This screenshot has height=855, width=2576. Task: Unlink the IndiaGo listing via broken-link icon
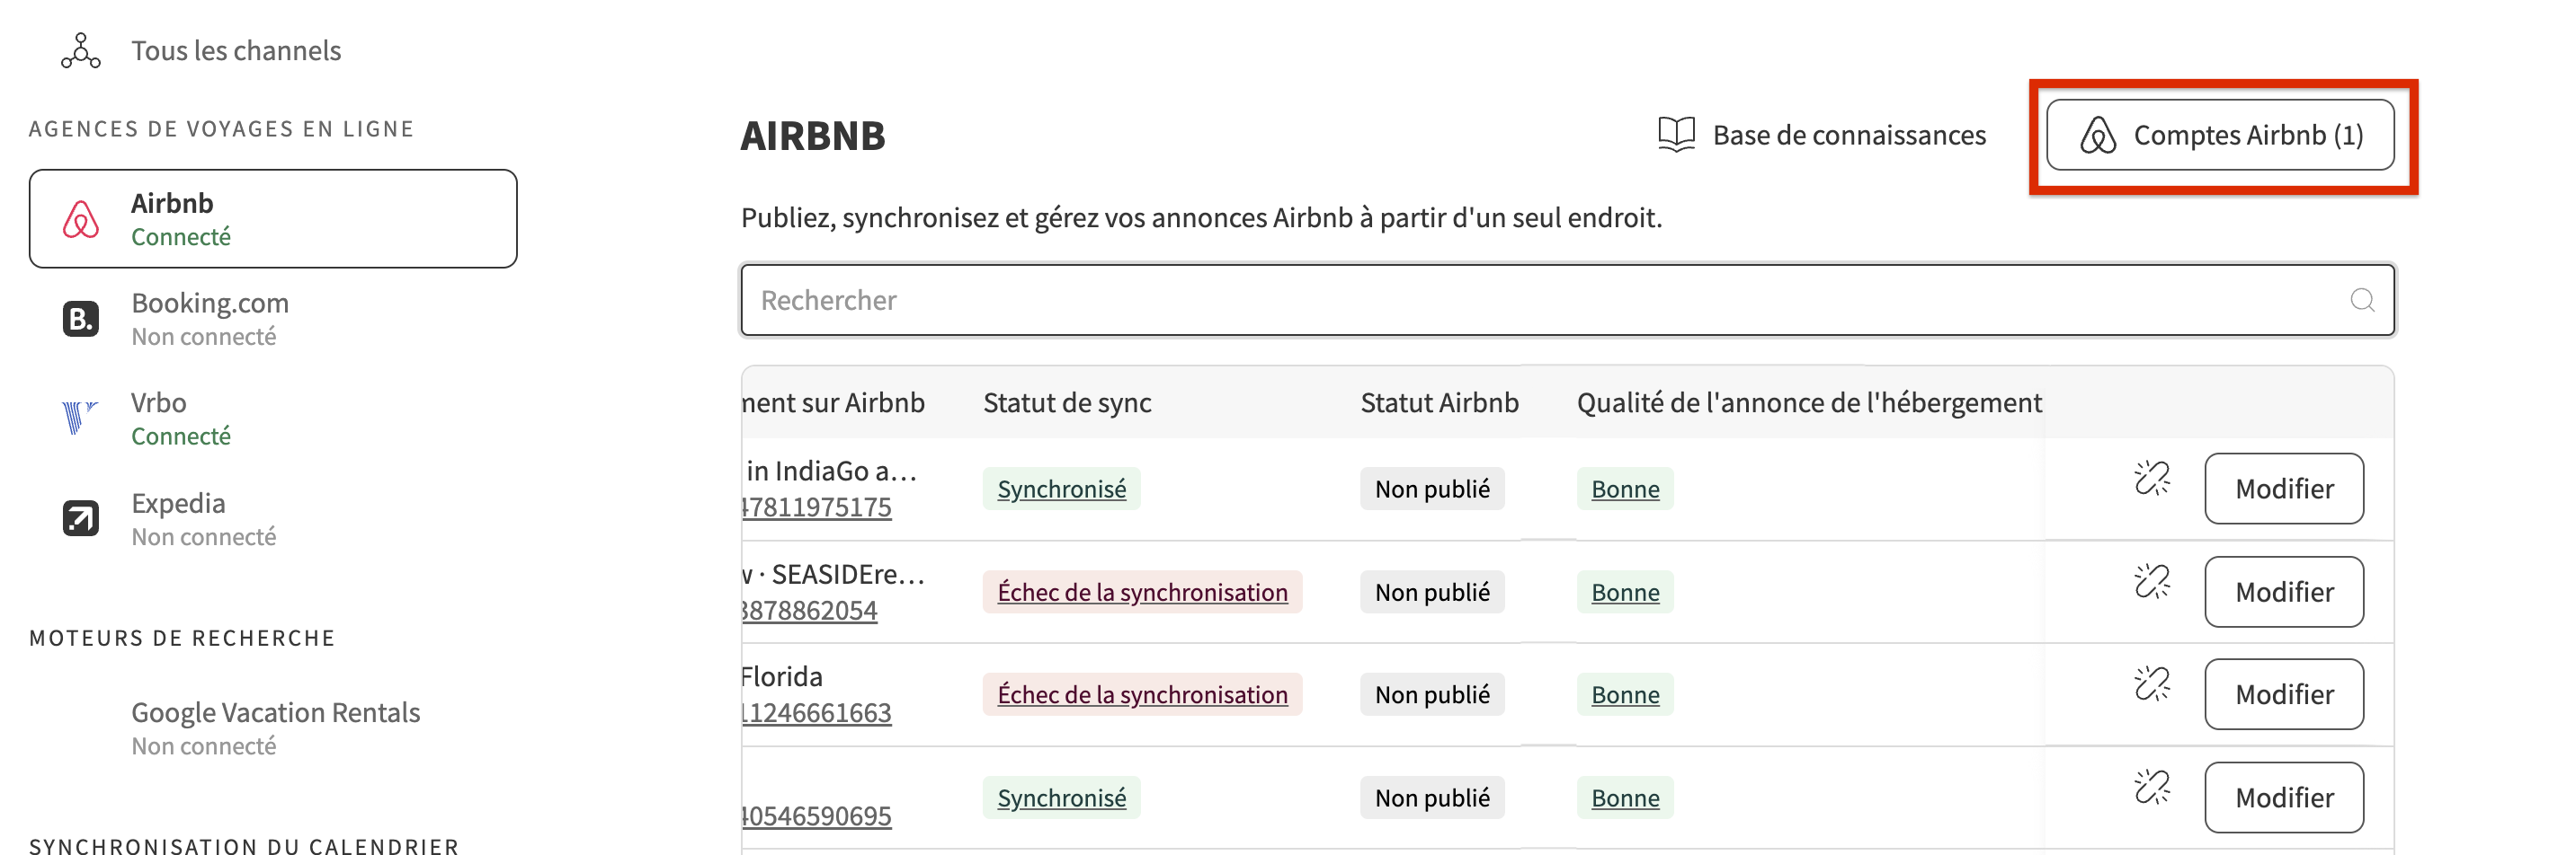[x=2151, y=479]
